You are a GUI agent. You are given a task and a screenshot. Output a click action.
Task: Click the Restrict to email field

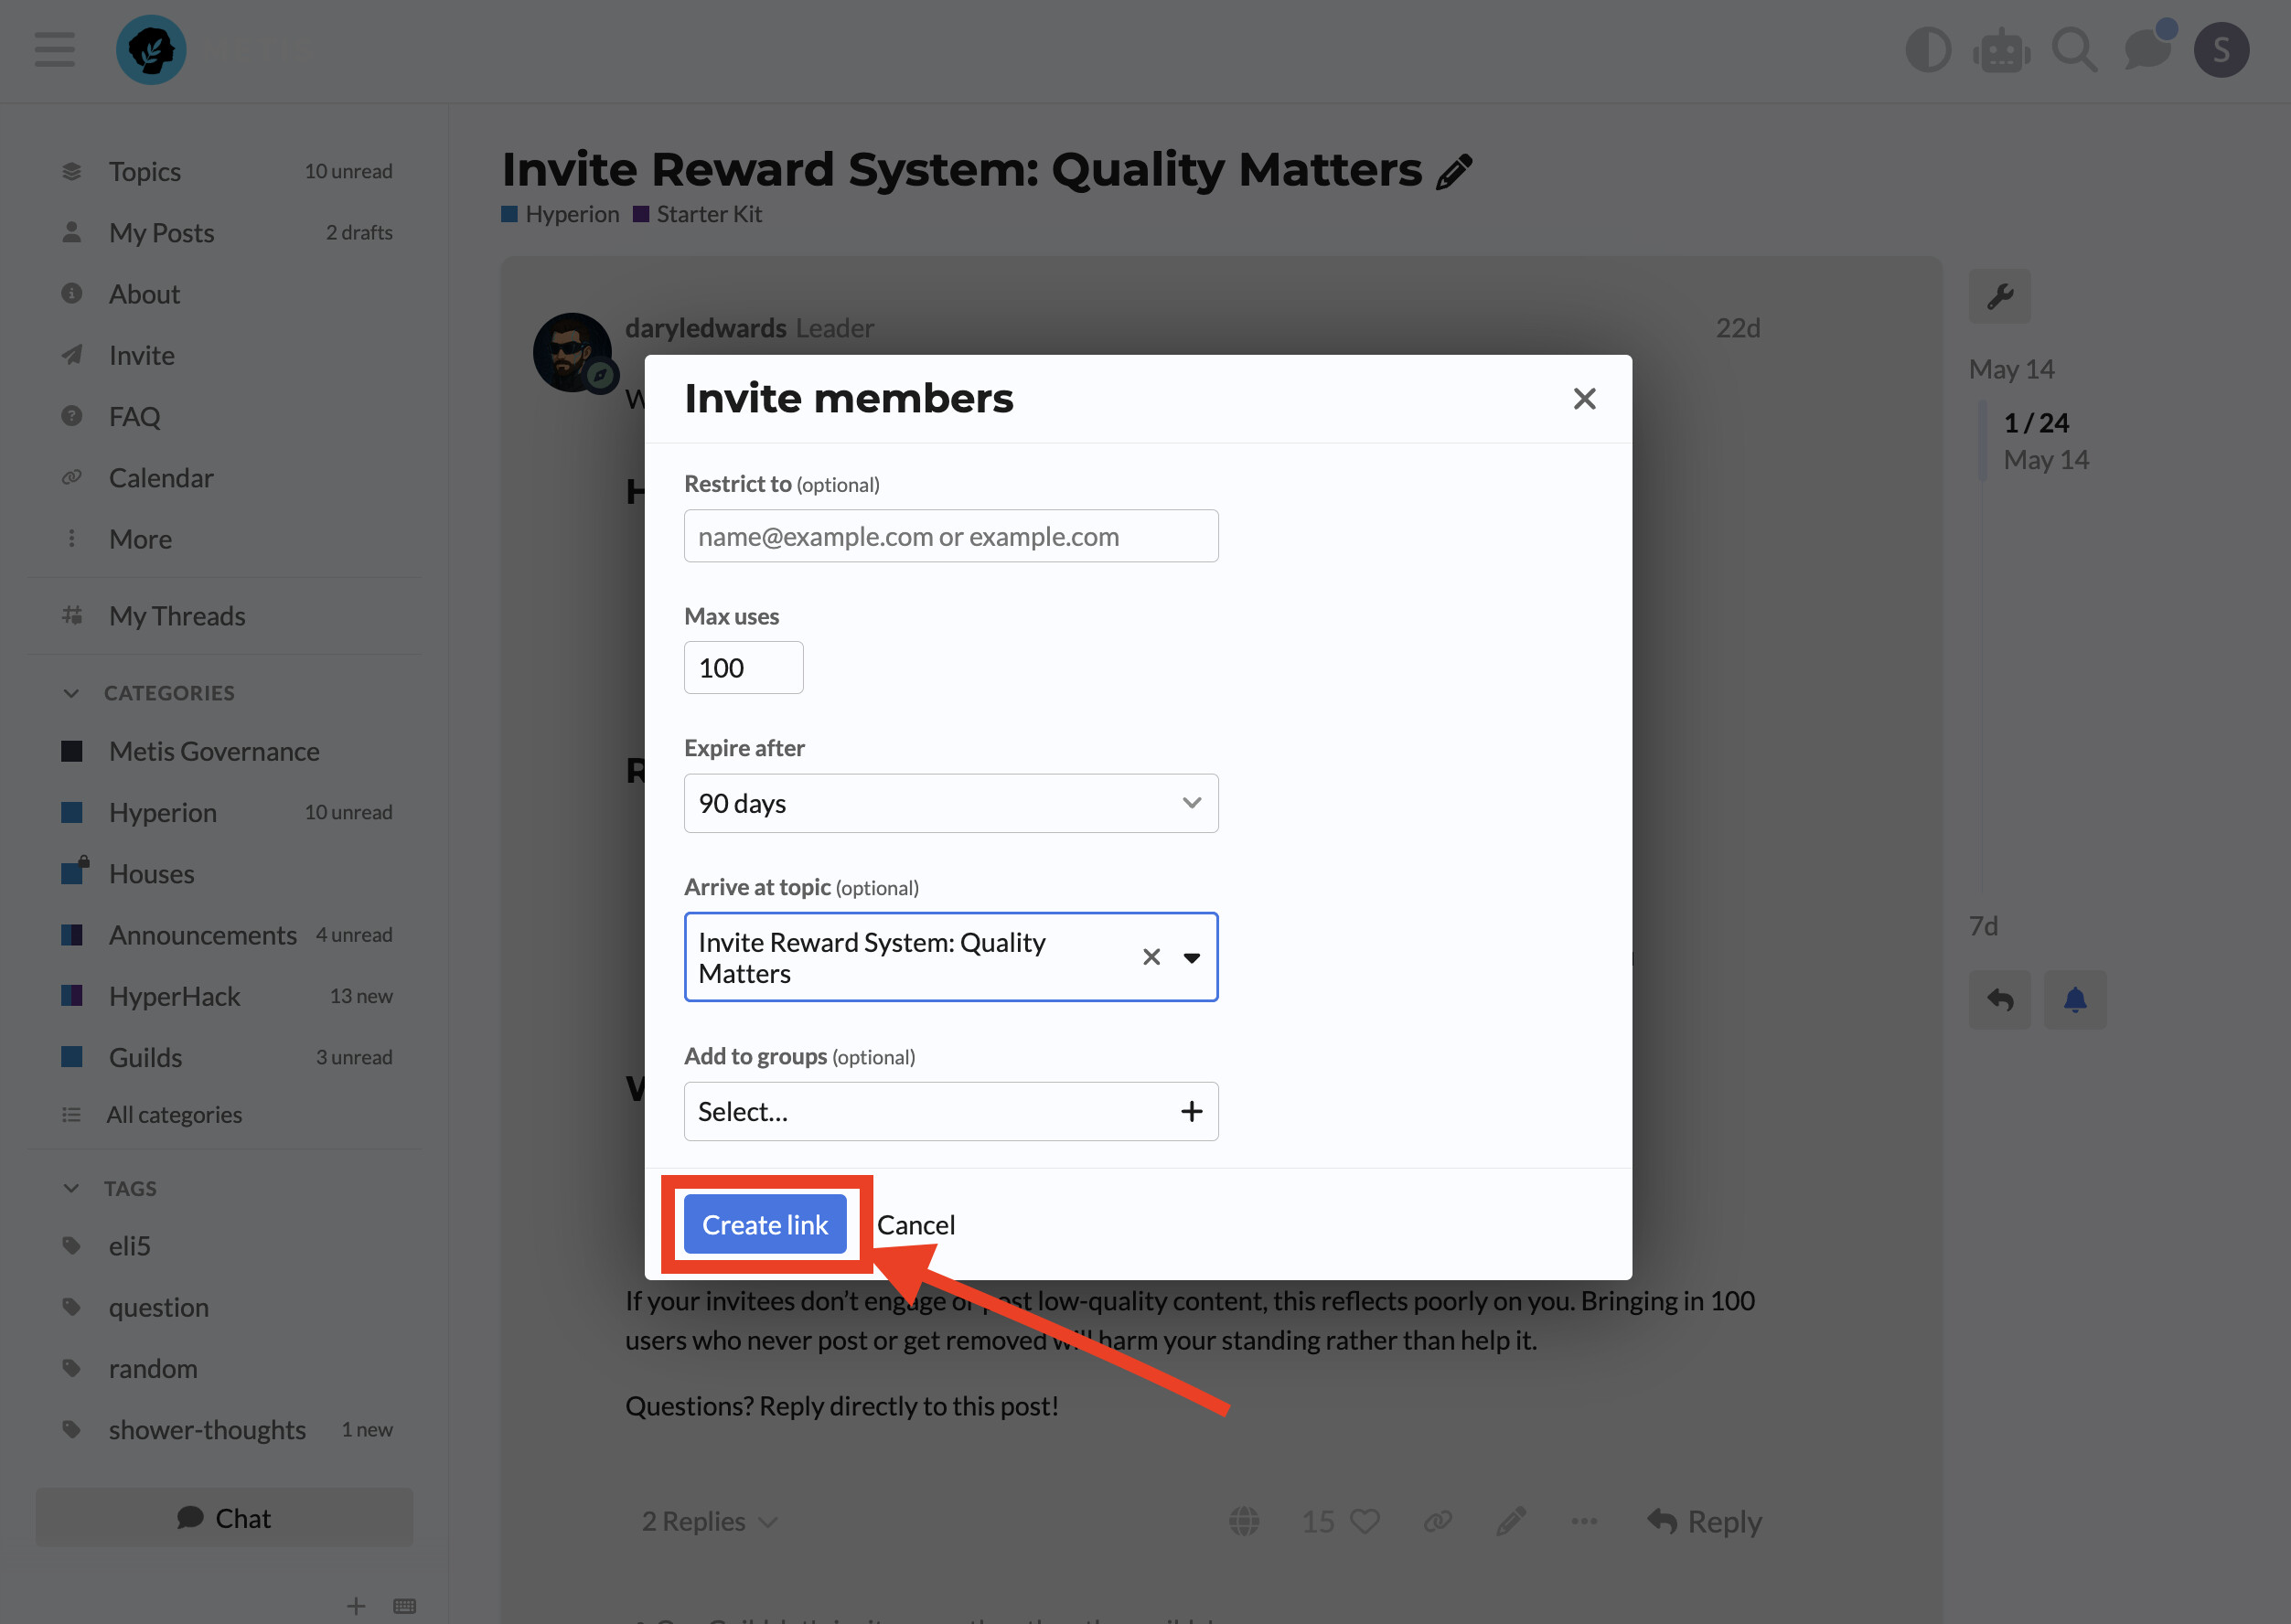tap(950, 536)
